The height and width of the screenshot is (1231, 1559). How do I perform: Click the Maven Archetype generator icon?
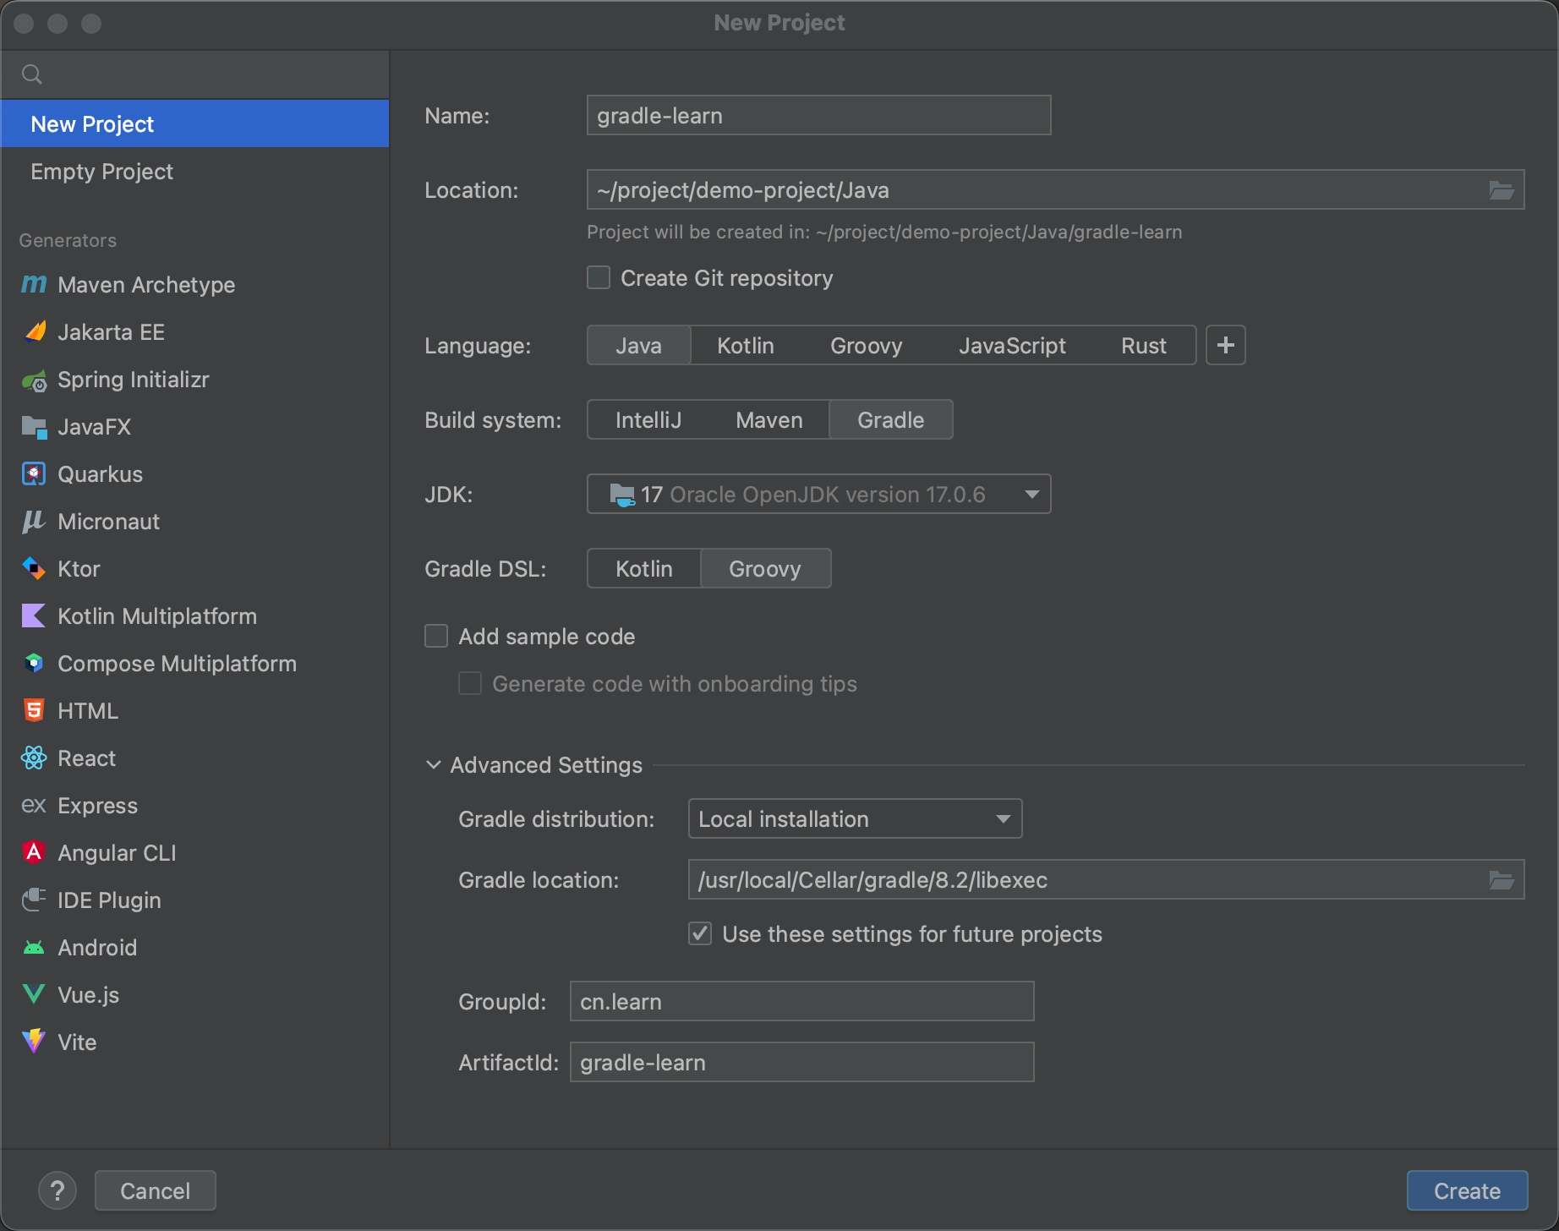pos(34,285)
